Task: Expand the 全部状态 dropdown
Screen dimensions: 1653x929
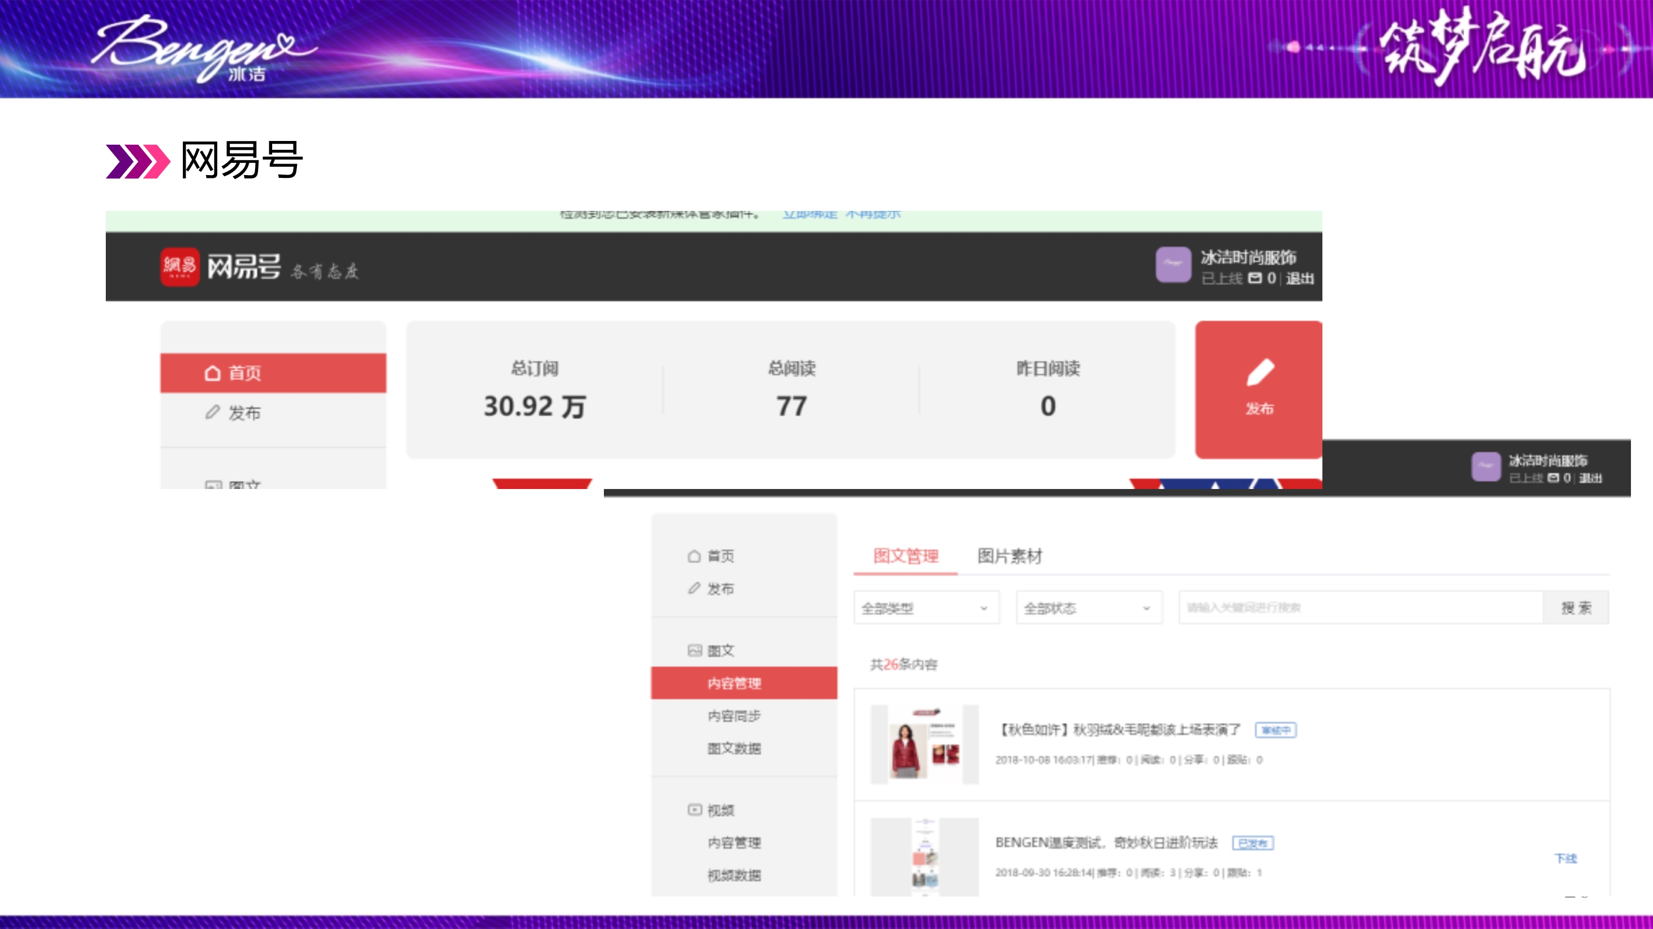Action: [1089, 607]
